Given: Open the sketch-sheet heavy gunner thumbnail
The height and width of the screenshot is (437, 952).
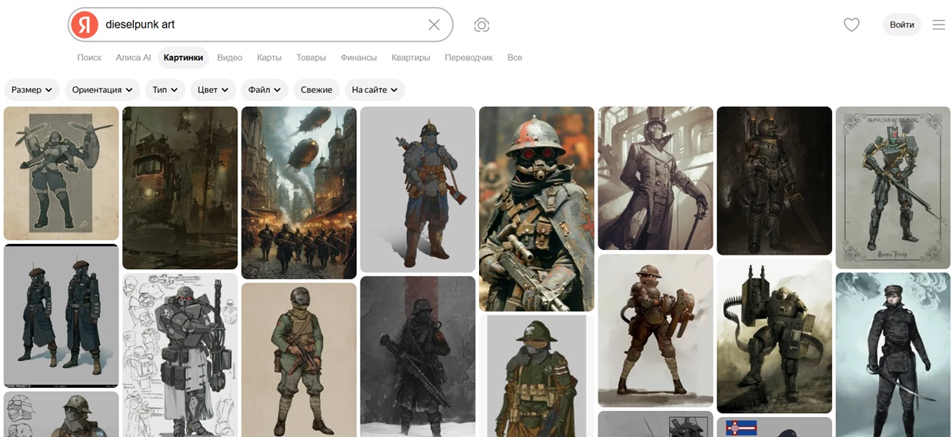Looking at the screenshot, I should click(180, 355).
